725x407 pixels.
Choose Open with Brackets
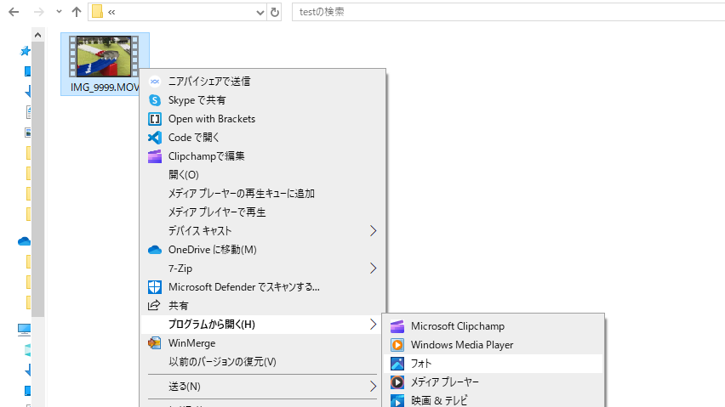tap(263, 119)
